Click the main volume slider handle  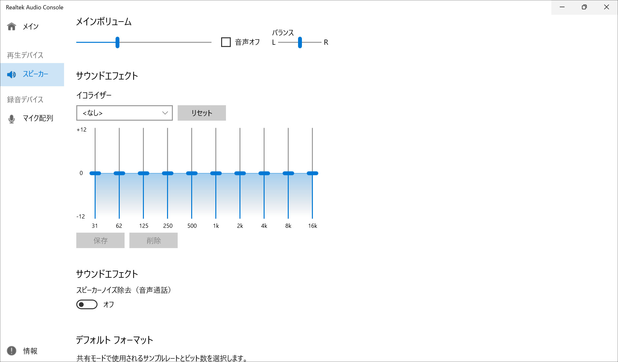117,42
